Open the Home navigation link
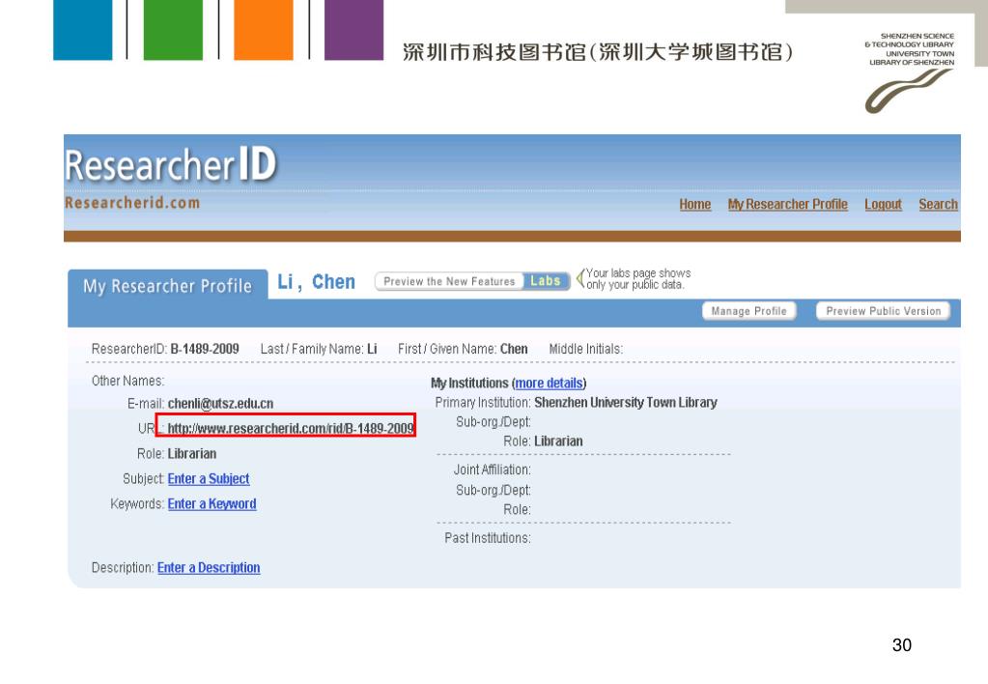This screenshot has width=988, height=684. tap(695, 204)
